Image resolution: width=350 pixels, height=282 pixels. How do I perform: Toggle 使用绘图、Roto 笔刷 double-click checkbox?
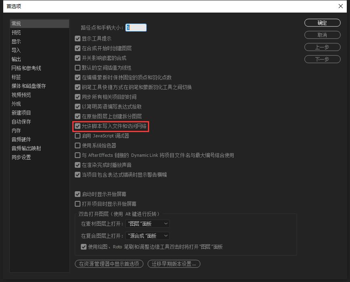coord(84,247)
